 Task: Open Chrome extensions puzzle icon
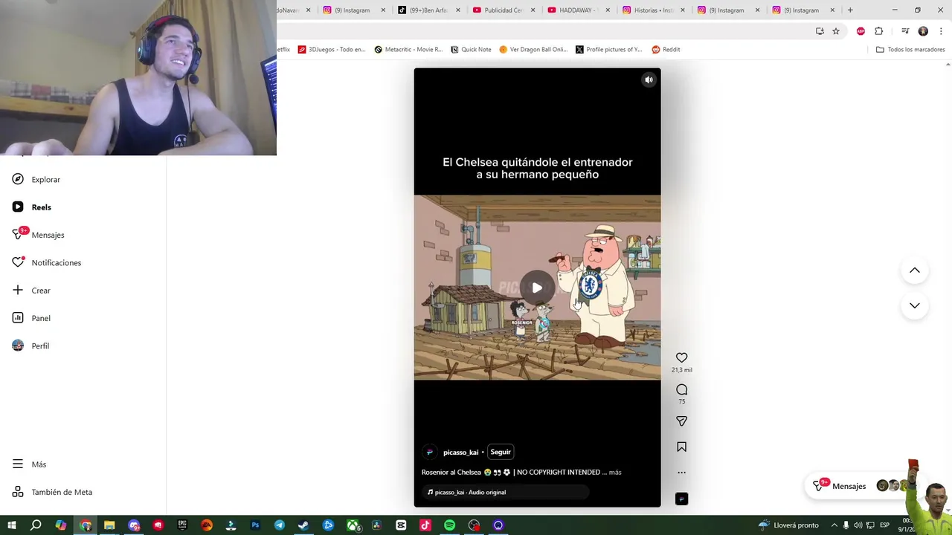pos(878,31)
